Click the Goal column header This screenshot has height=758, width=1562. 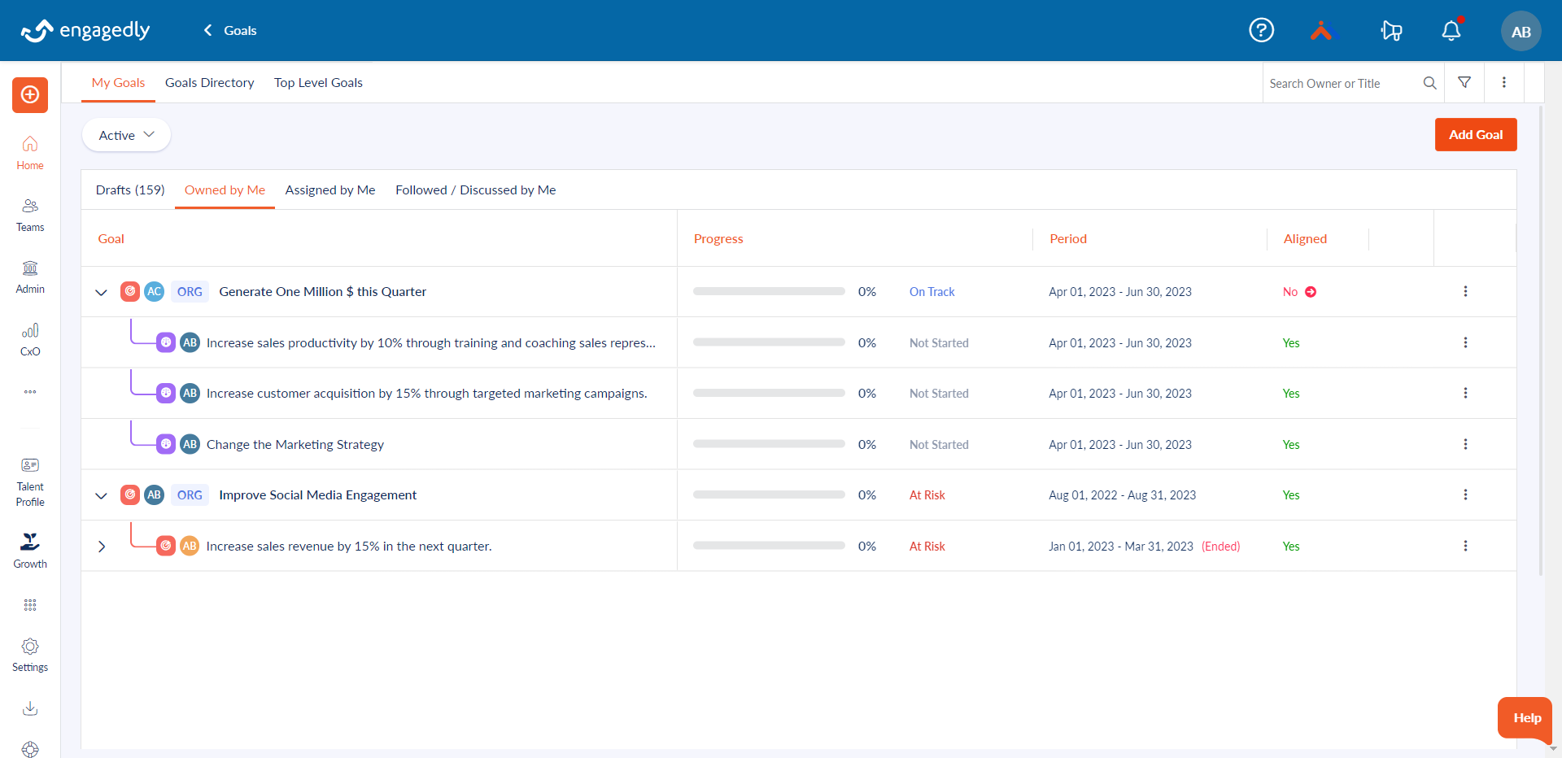pos(111,238)
